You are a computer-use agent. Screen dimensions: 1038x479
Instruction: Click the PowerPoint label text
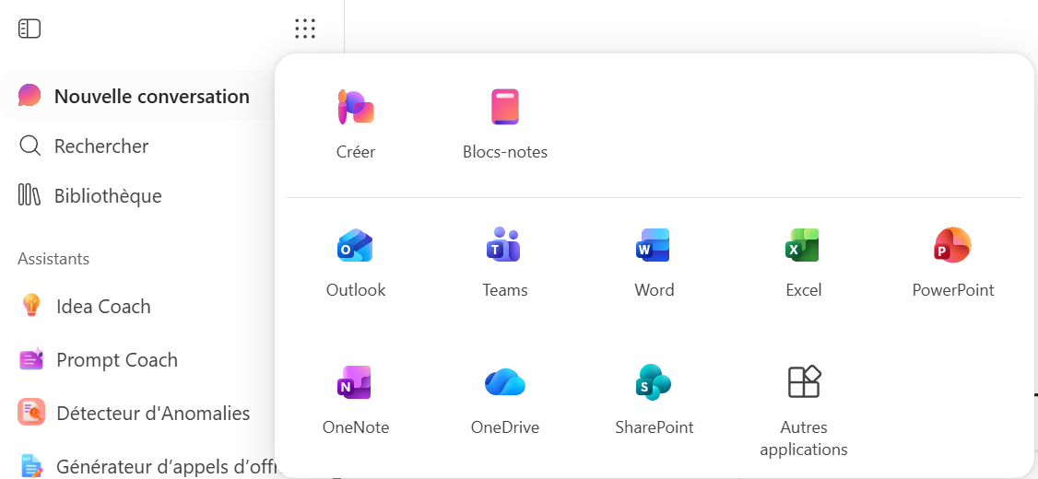(x=953, y=290)
